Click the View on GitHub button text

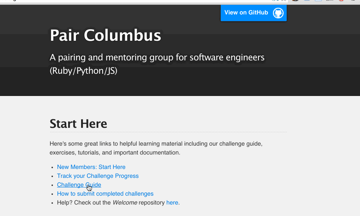pyautogui.click(x=246, y=13)
